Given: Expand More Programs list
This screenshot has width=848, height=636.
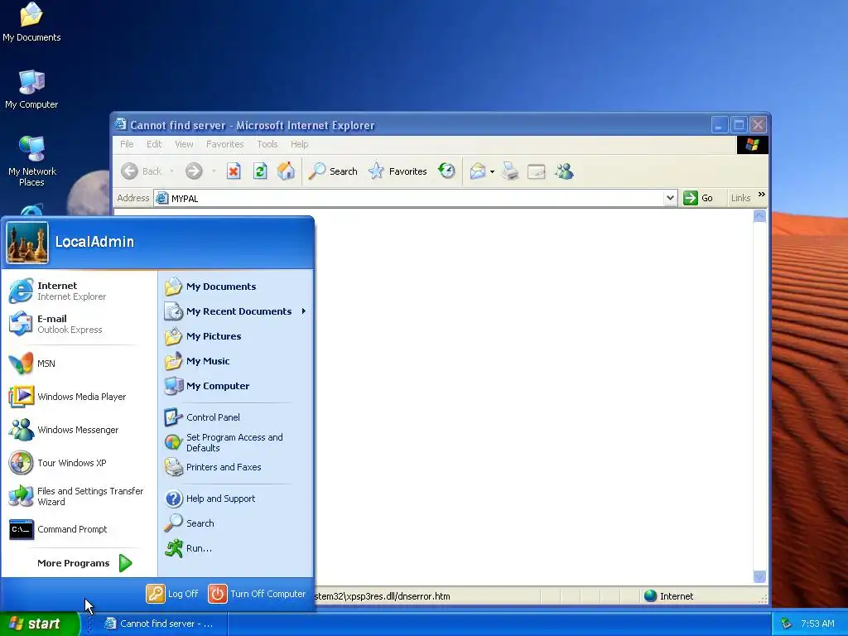Looking at the screenshot, I should pos(84,563).
